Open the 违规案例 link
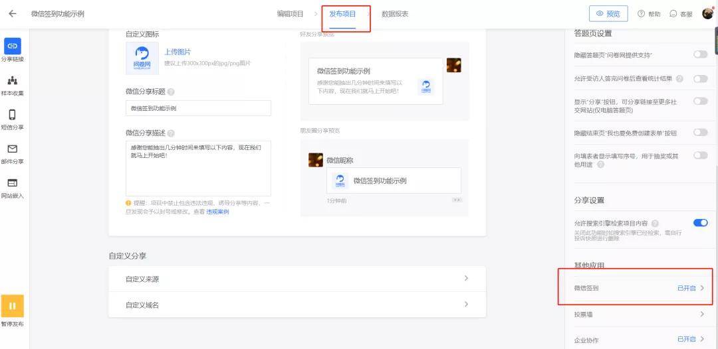The height and width of the screenshot is (349, 718). 217,212
